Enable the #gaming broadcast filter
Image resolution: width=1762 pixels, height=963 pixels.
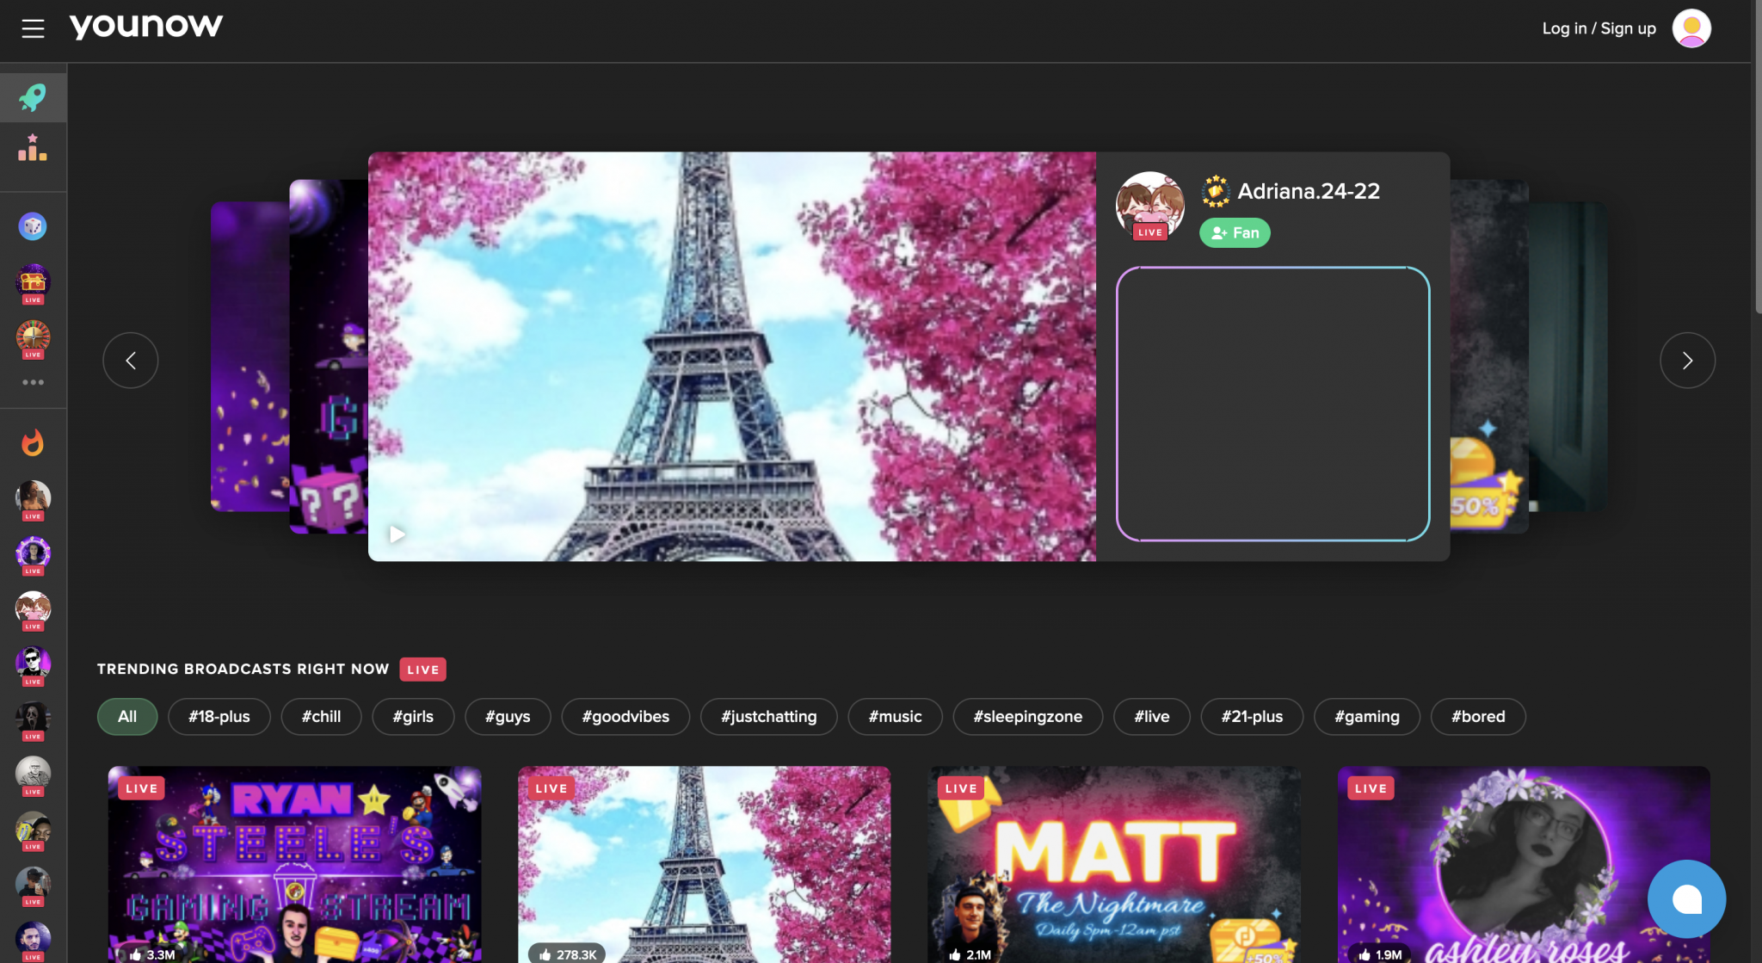click(1366, 716)
